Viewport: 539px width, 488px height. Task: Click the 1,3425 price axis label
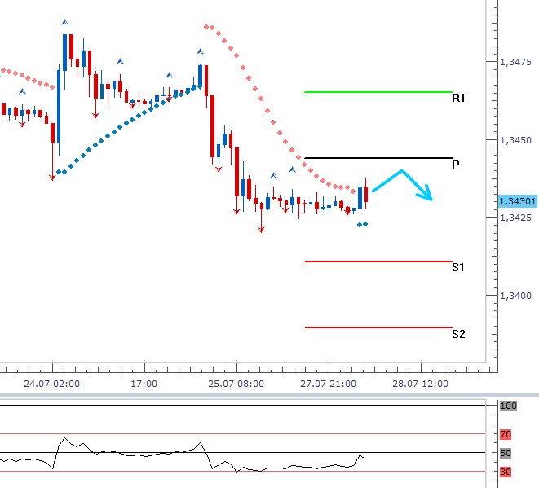[x=515, y=218]
